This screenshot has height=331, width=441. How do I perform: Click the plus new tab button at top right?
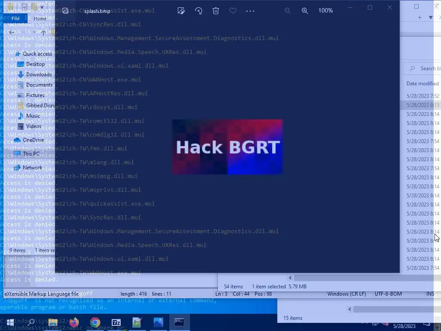(419, 17)
